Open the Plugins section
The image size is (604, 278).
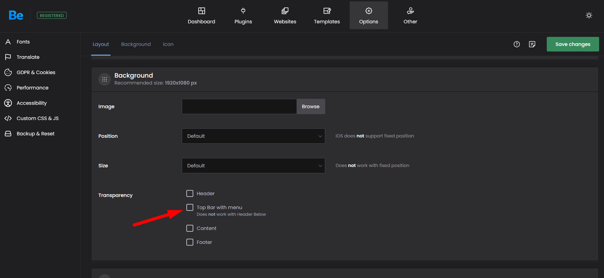coord(243,15)
